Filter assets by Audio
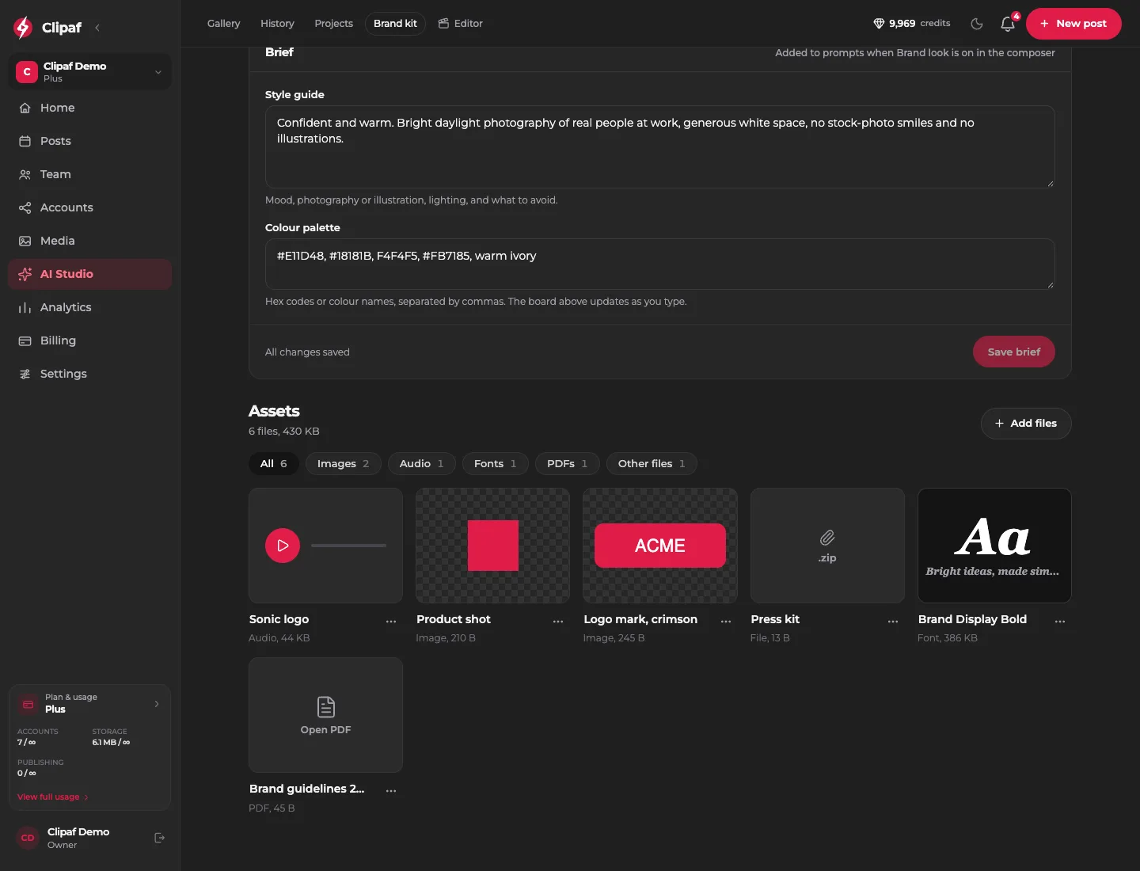Image resolution: width=1140 pixels, height=871 pixels. tap(422, 464)
